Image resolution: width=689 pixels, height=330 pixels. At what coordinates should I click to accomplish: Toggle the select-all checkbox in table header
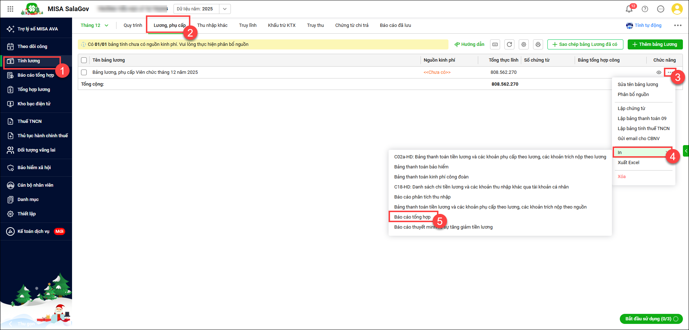(x=84, y=60)
